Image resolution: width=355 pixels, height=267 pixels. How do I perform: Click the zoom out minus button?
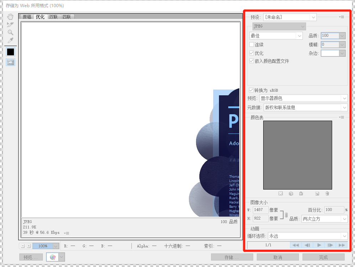[22, 246]
